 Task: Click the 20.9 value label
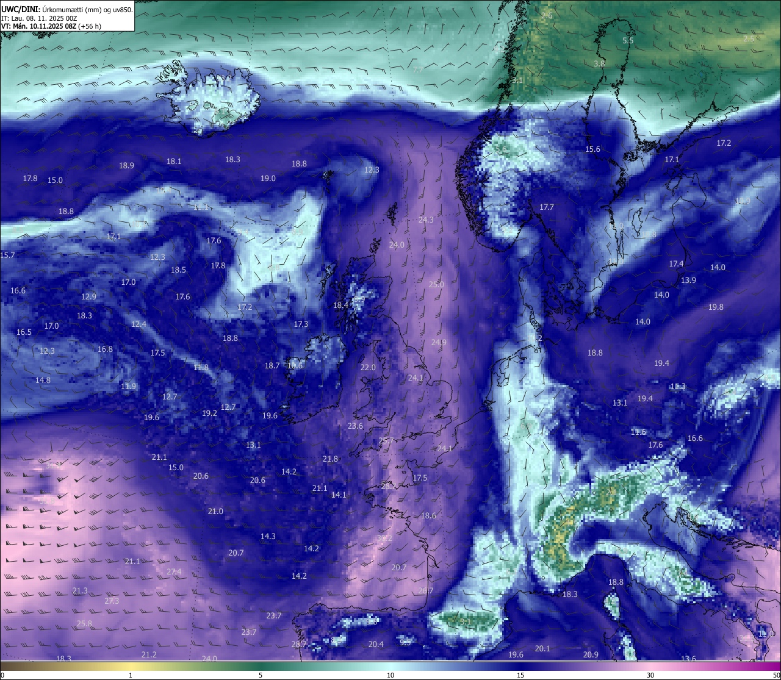591,654
